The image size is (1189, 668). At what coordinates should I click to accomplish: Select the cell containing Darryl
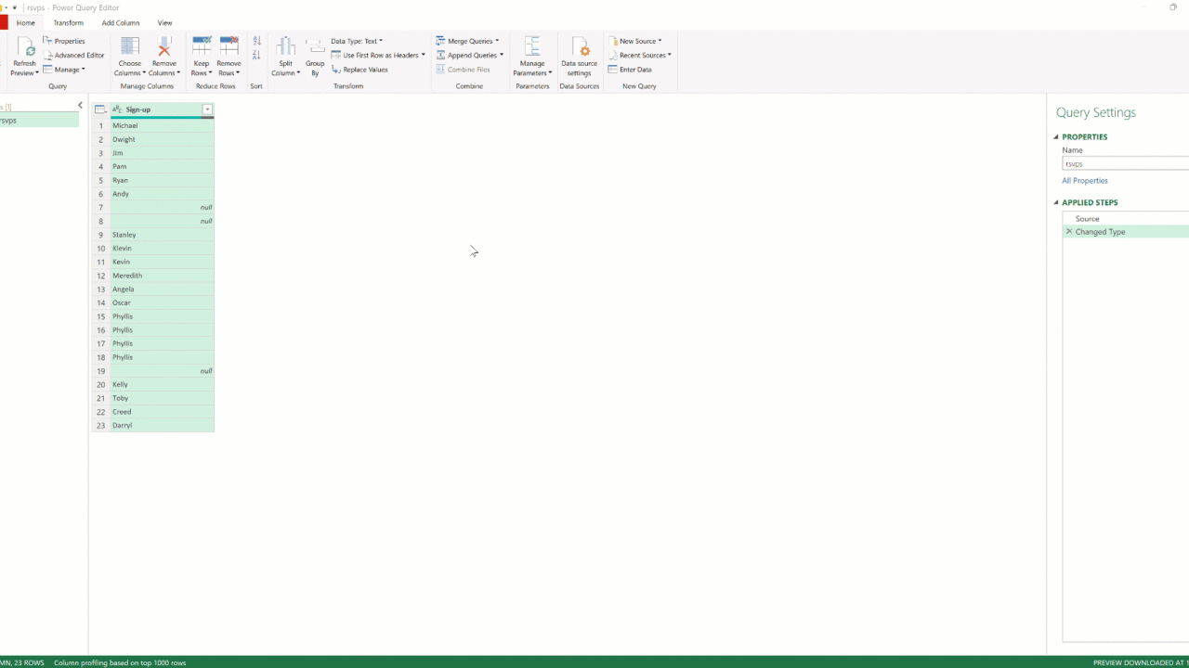163,425
